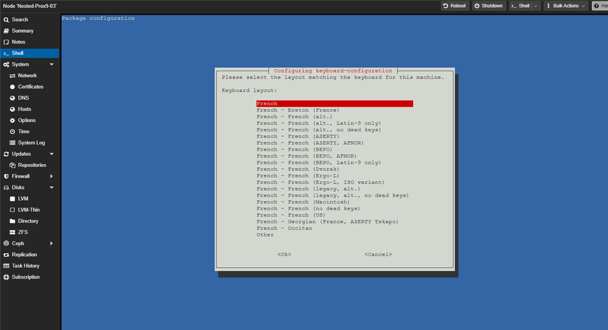Open the Task History list icon
The height and width of the screenshot is (330, 608).
[x=6, y=266]
